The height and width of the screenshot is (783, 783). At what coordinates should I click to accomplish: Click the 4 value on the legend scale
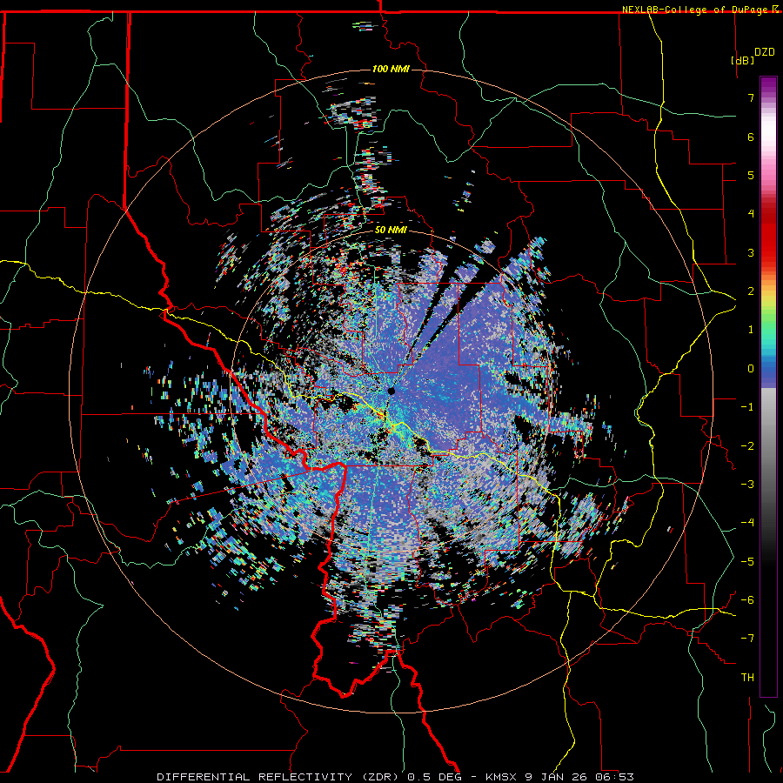point(751,214)
